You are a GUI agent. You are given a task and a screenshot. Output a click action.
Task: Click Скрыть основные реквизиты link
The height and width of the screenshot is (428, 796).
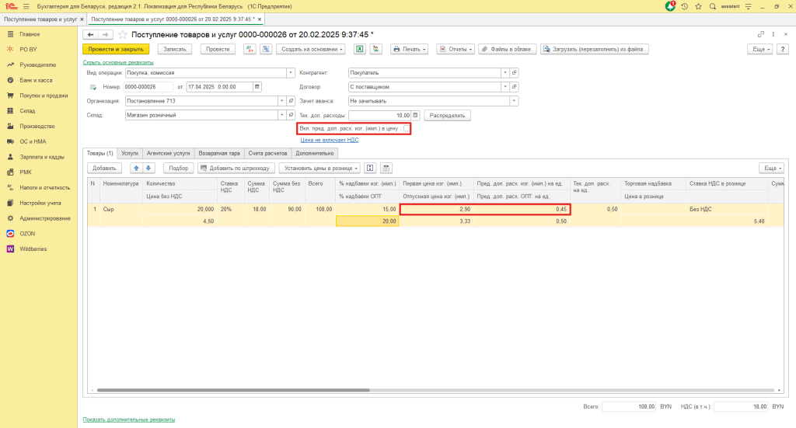(x=118, y=62)
